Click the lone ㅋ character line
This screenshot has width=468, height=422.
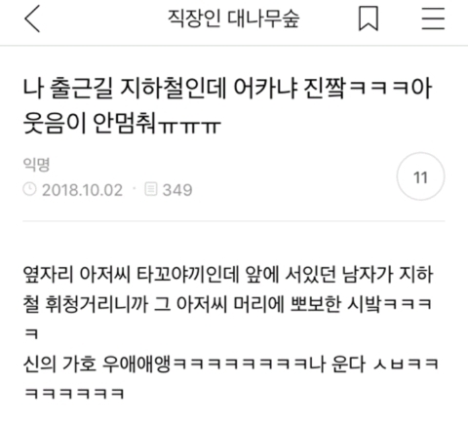click(x=32, y=333)
